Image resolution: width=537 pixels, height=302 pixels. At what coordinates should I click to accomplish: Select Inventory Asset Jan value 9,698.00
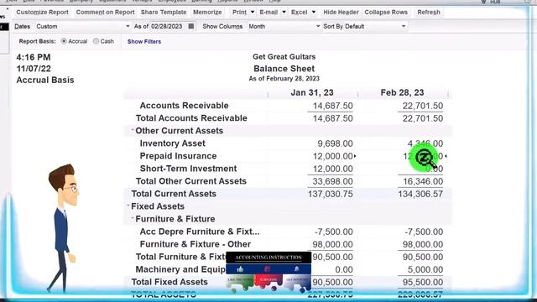[335, 143]
